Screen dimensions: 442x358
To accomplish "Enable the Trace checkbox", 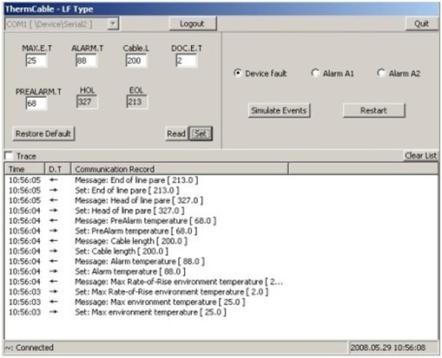I will point(9,156).
